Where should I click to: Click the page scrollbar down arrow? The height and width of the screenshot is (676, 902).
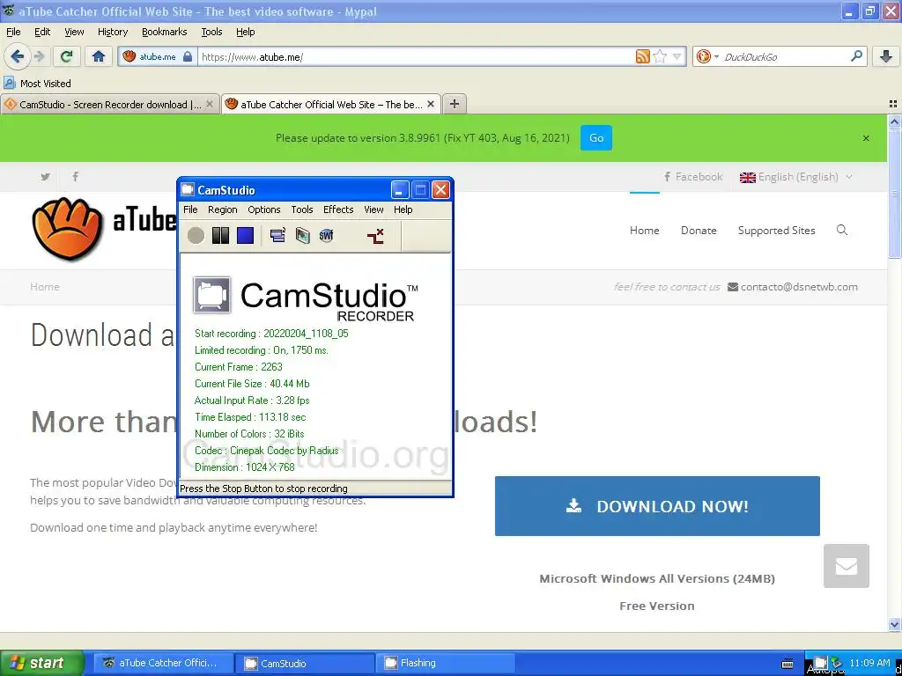(x=894, y=624)
